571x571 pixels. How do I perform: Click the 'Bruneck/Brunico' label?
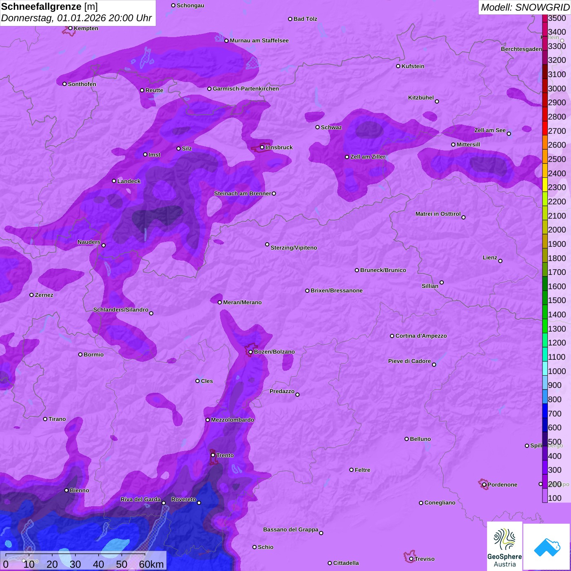coord(383,270)
